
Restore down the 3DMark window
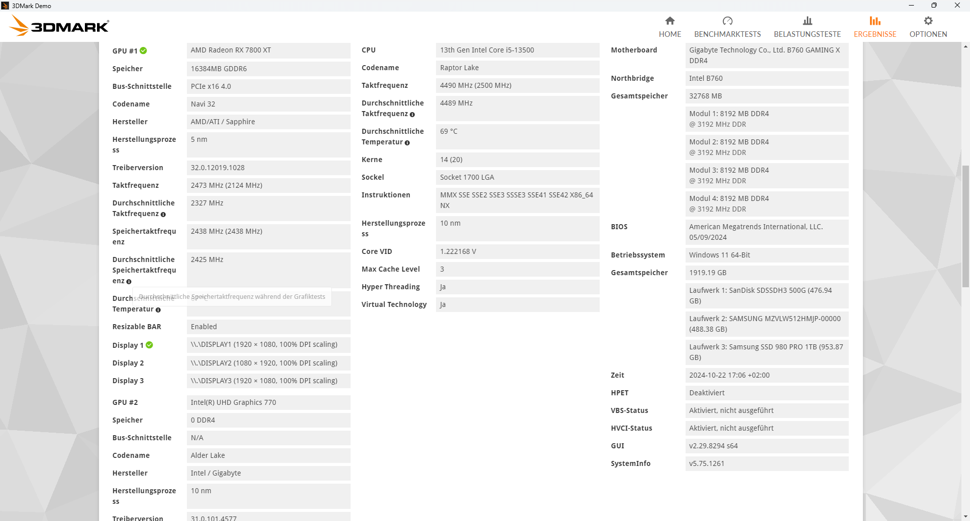click(x=934, y=6)
